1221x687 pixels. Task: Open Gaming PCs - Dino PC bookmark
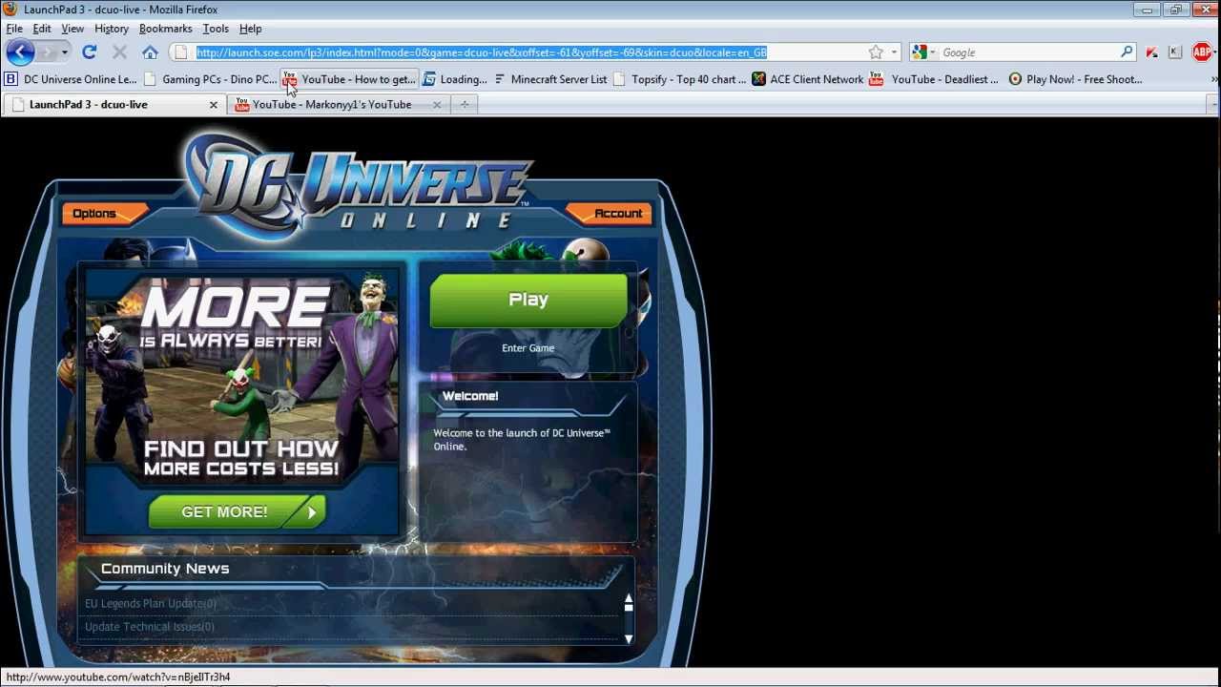[x=211, y=79]
